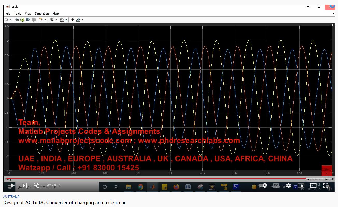The width and height of the screenshot is (338, 207).
Task: Skip to the next video
Action: point(25,185)
